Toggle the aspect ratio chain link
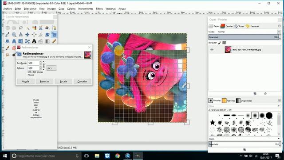The width and height of the screenshot is (284, 160). click(x=43, y=65)
